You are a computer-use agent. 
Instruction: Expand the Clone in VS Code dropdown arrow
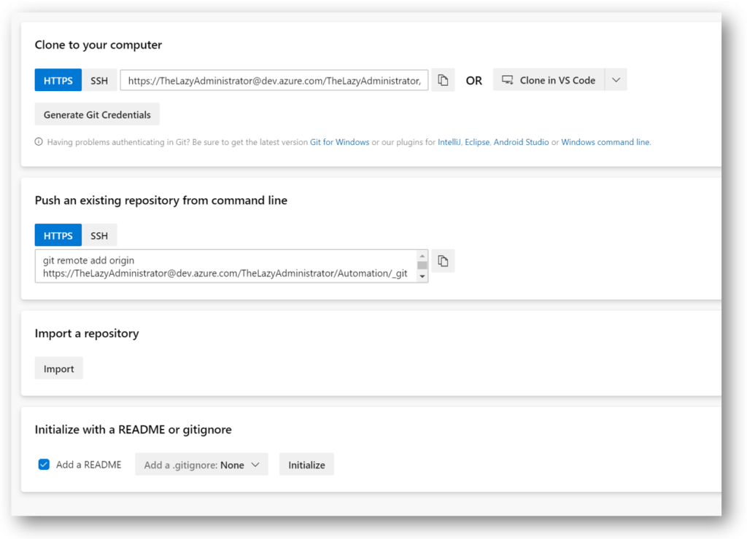tap(616, 80)
